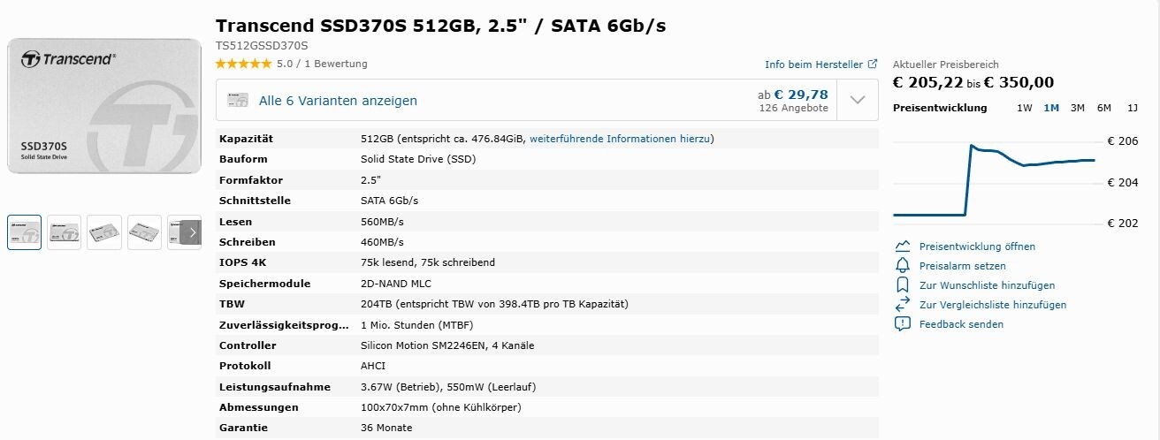Click the five-star rating icons
The image size is (1160, 440).
(x=243, y=64)
